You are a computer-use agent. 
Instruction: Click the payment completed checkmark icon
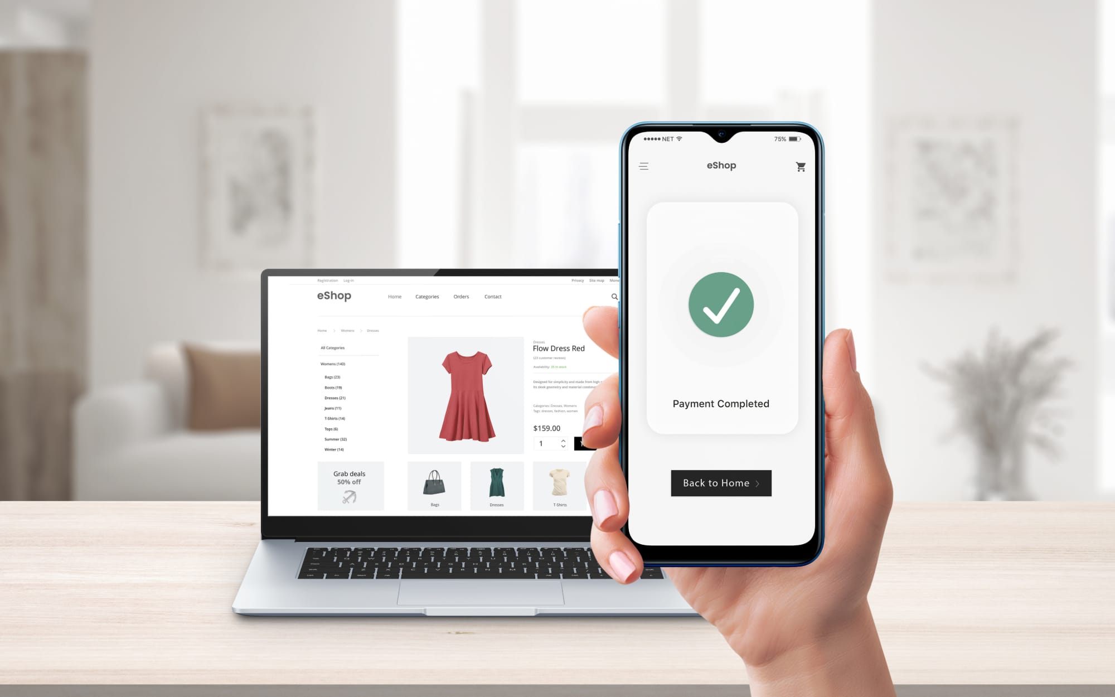pyautogui.click(x=721, y=303)
